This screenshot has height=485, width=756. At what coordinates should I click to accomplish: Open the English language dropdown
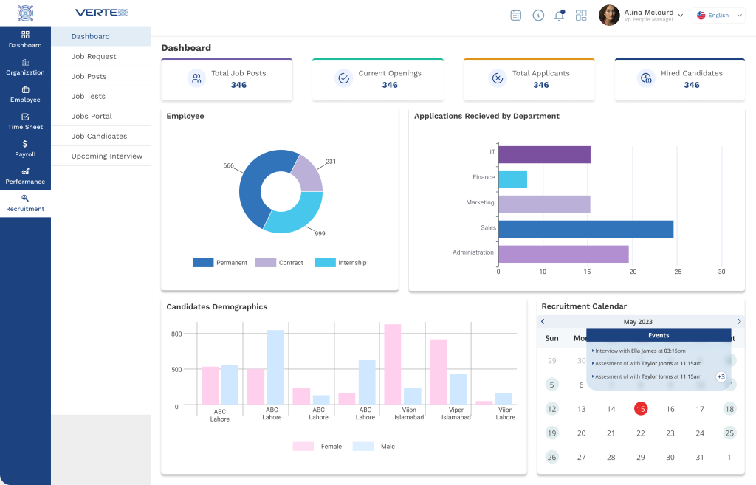tap(719, 16)
